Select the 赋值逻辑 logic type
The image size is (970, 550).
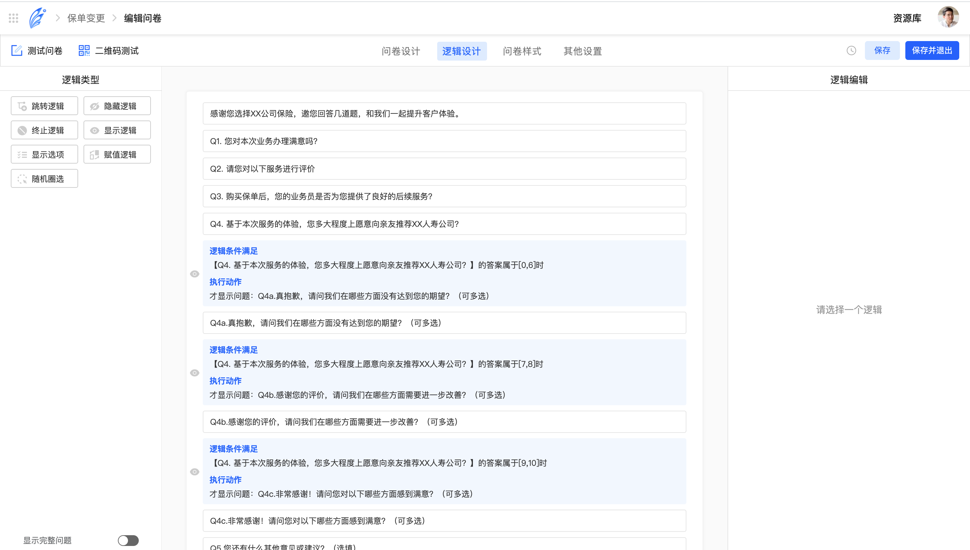(x=117, y=154)
